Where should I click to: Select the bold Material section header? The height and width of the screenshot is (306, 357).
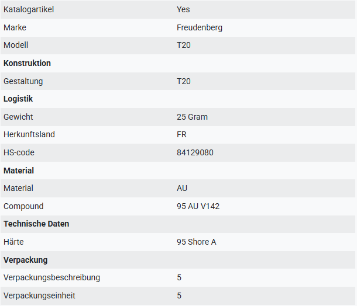point(19,171)
